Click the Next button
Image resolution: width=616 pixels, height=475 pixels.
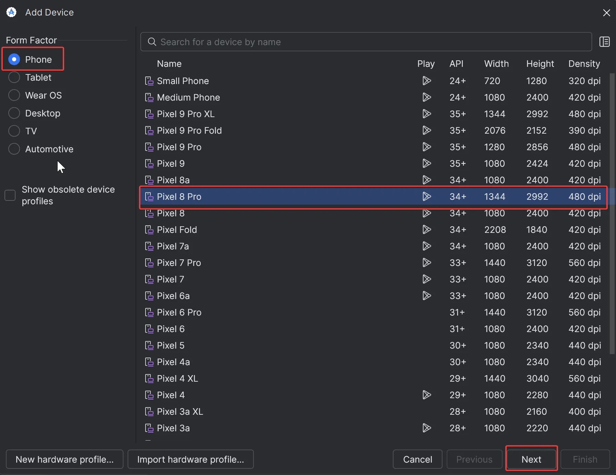[x=531, y=459]
